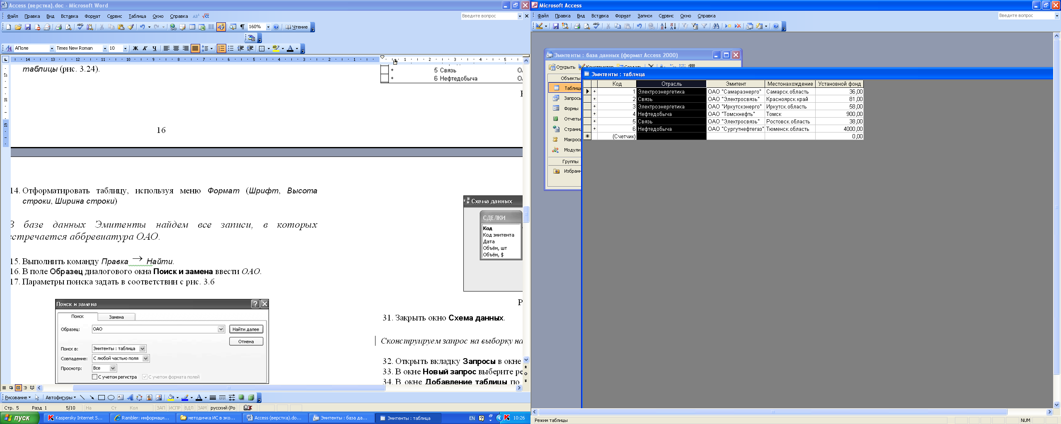Insert an Excel worksheet into Word
Image resolution: width=1061 pixels, height=424 pixels.
[x=202, y=27]
